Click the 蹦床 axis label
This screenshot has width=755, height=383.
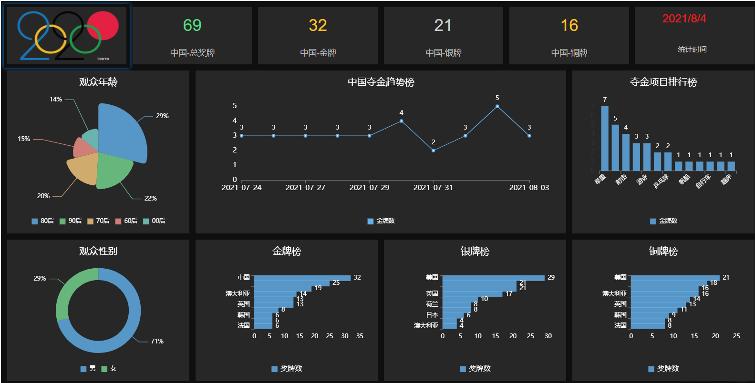pyautogui.click(x=726, y=180)
